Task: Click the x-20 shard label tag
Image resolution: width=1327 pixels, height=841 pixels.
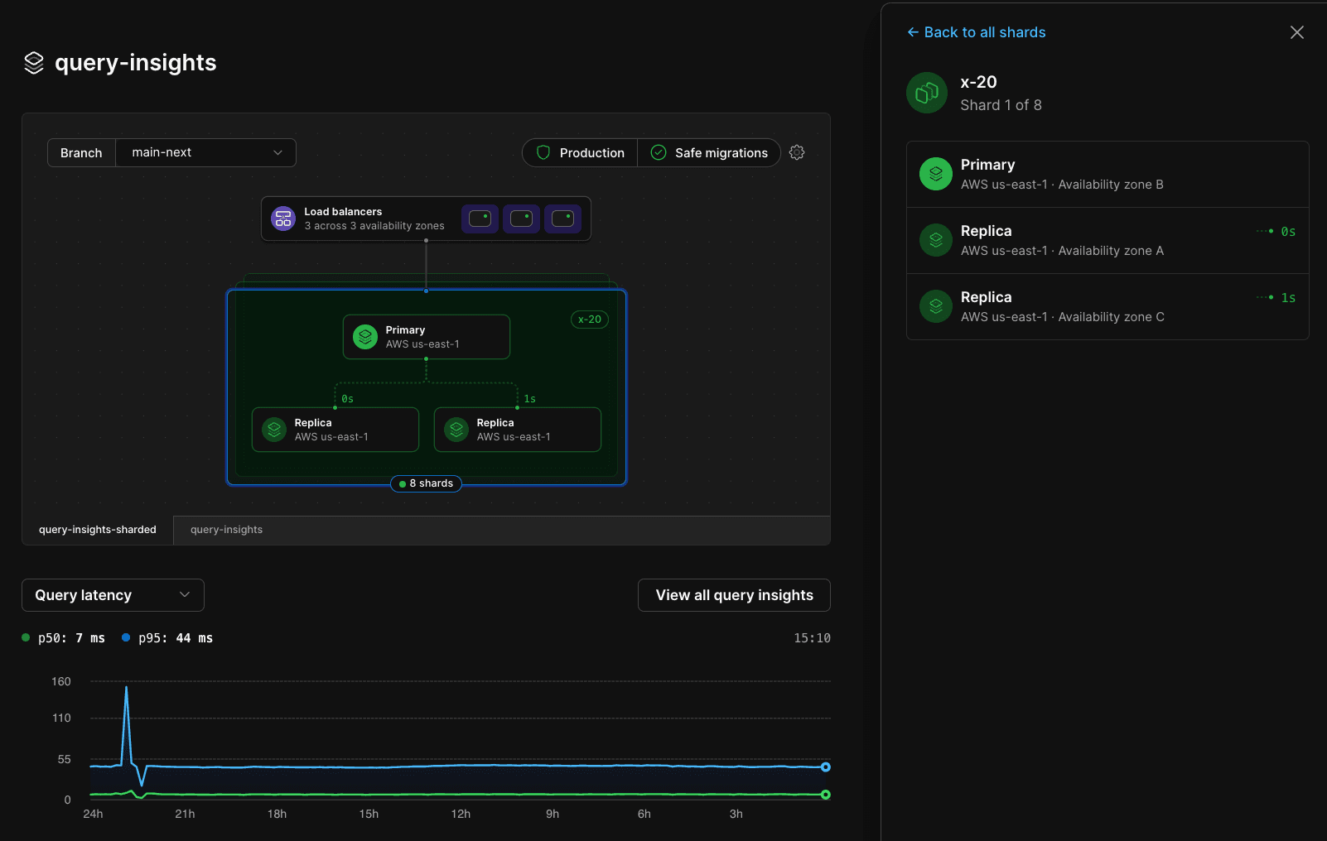Action: [590, 320]
